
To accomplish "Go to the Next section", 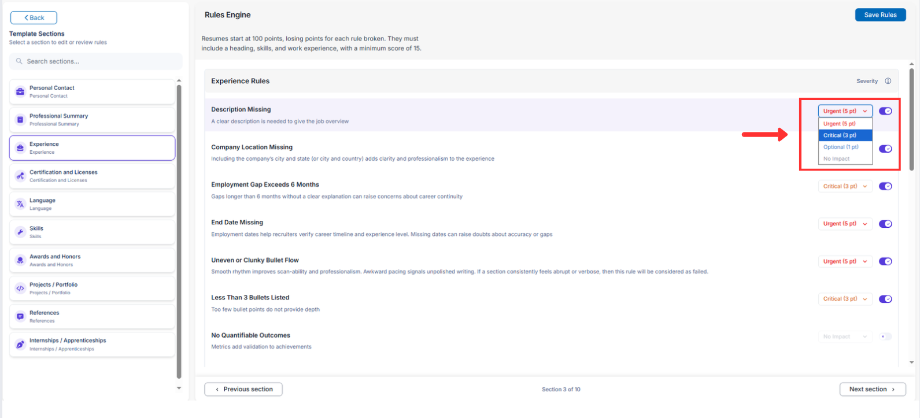I will [873, 389].
